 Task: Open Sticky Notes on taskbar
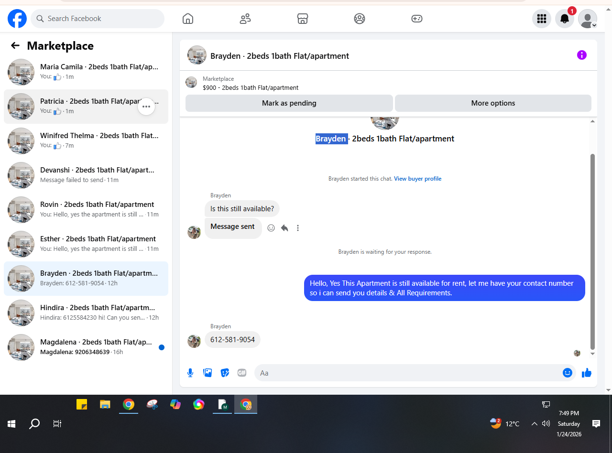click(82, 404)
